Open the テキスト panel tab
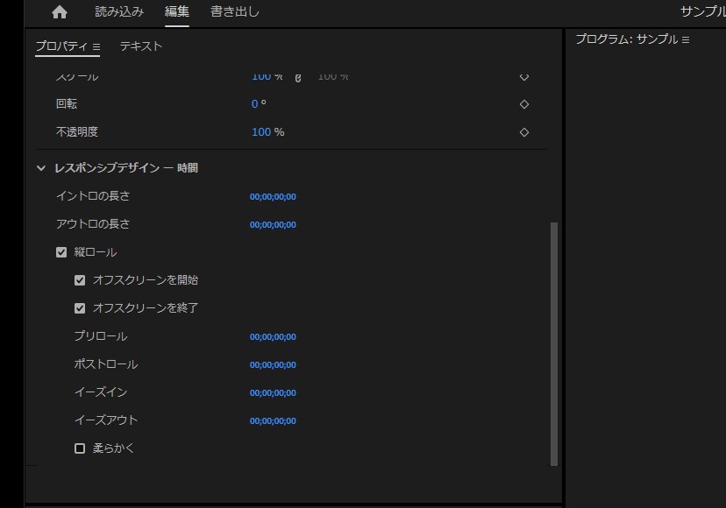 (141, 46)
